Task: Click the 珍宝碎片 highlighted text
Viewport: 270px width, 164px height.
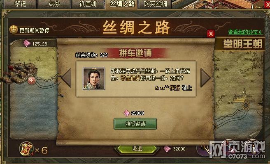Action: click(130, 78)
